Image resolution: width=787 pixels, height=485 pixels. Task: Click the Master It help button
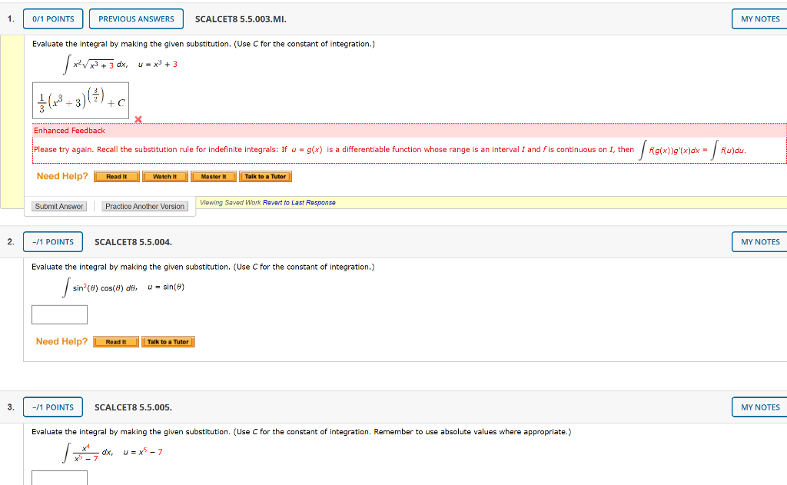213,176
